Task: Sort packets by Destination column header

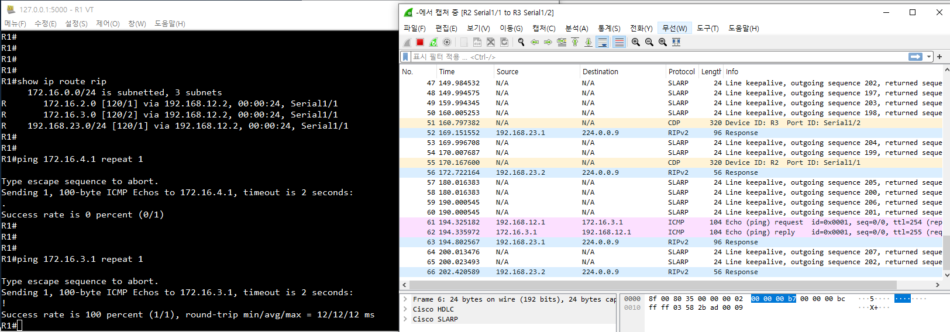Action: click(622, 71)
